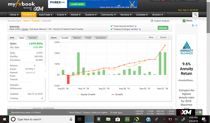Toggle Equity Growth series in legend
Image resolution: width=210 pixels, height=123 pixels.
[x=86, y=95]
